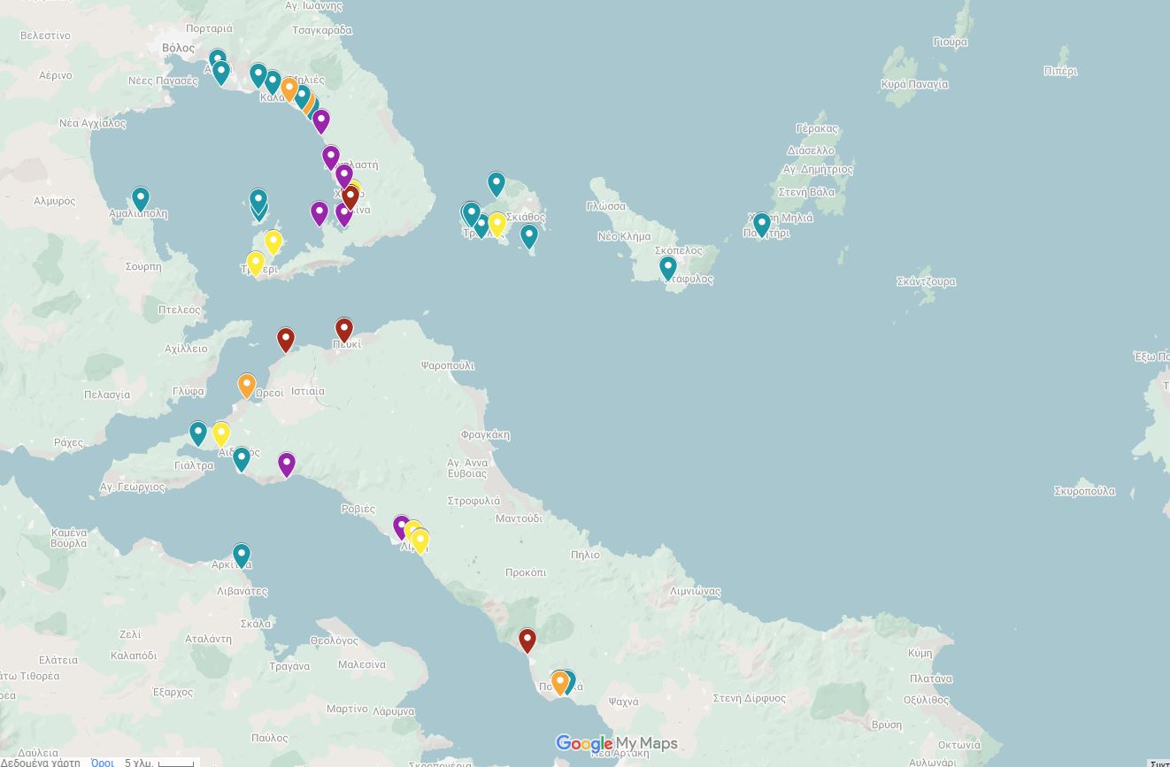Image resolution: width=1170 pixels, height=767 pixels.
Task: Select the teal pin above Γιάλτρα label
Action: pyautogui.click(x=198, y=433)
